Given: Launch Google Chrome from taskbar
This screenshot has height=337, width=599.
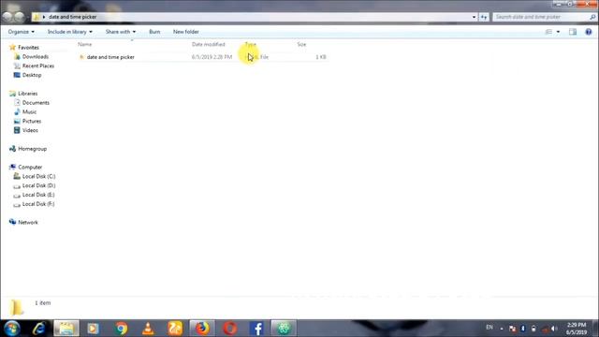Looking at the screenshot, I should click(121, 329).
